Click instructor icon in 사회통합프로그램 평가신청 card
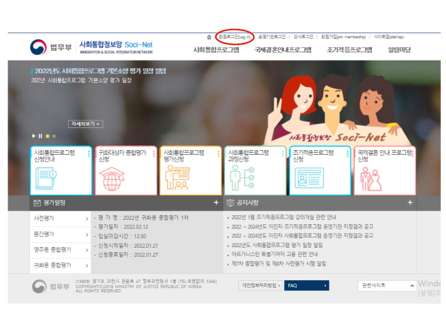The width and height of the screenshot is (446, 335). tap(178, 178)
